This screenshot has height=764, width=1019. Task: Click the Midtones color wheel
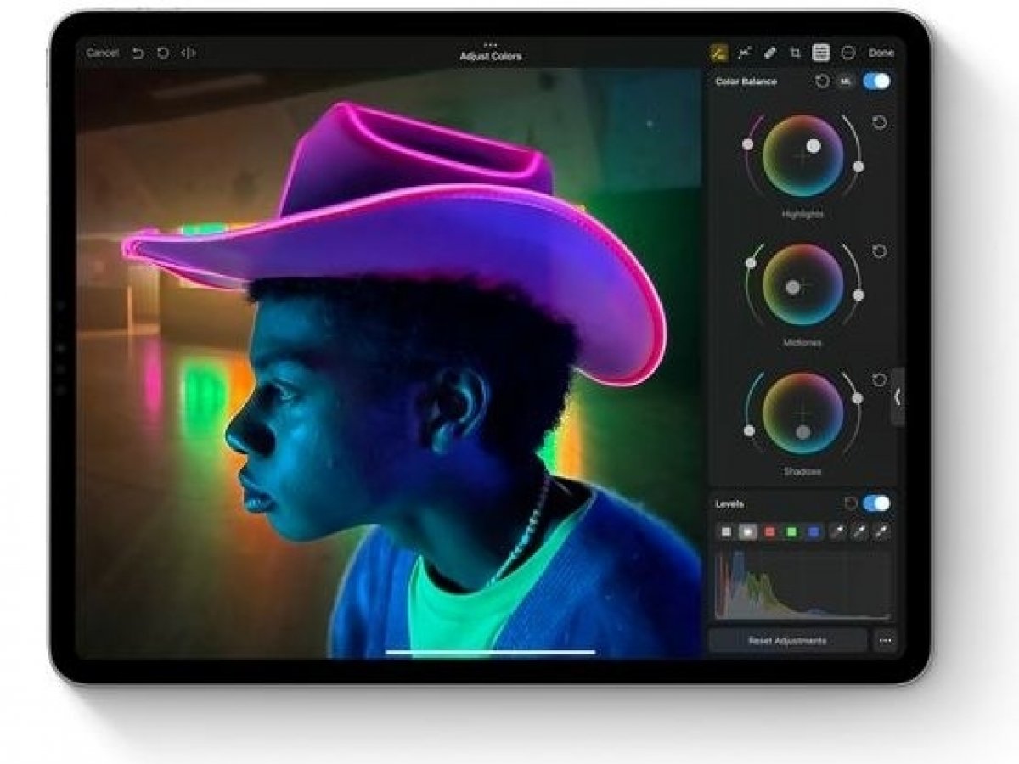[x=802, y=284]
